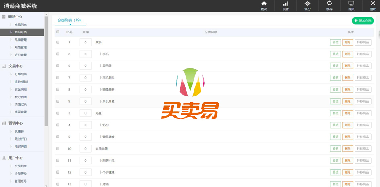
Task: Click the sidebar scroll-up arrow
Action: point(46,15)
